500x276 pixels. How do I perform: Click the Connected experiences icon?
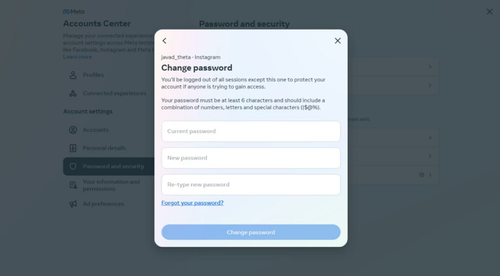point(73,93)
